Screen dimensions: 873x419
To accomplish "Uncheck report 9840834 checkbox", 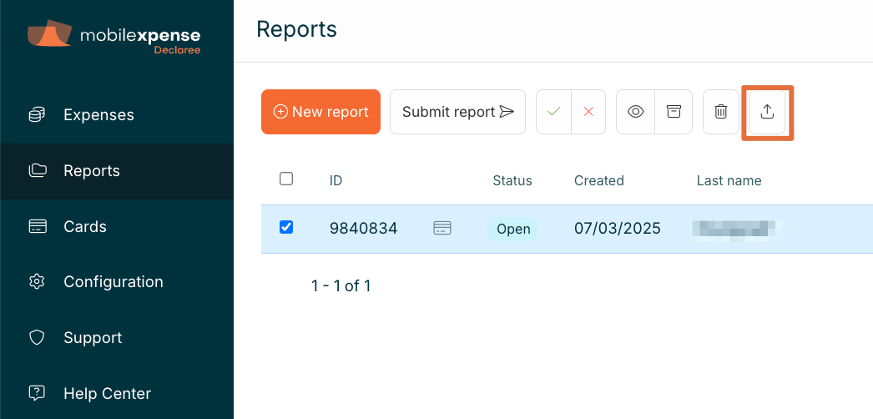I will pyautogui.click(x=286, y=227).
